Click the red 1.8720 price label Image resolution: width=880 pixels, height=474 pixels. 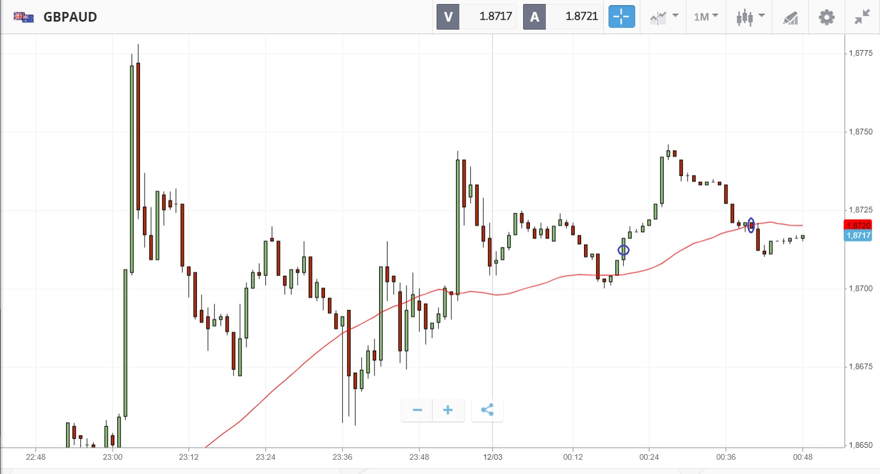click(857, 225)
